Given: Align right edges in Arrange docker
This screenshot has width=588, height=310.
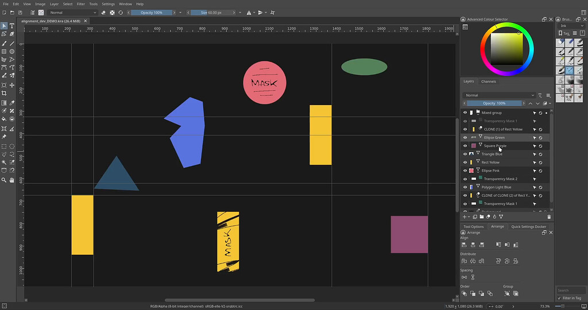Looking at the screenshot, I should 482,245.
